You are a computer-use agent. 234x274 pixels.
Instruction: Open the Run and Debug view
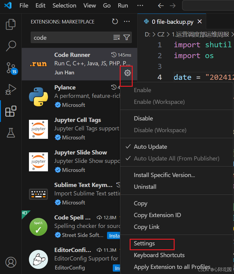click(x=11, y=89)
